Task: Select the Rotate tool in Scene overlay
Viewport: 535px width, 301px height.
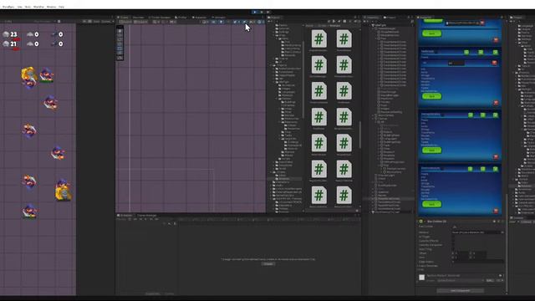Action: click(120, 40)
